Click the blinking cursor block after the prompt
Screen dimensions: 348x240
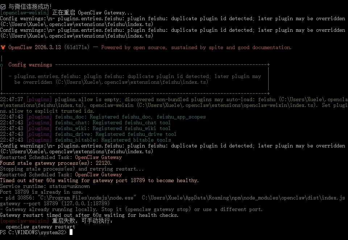click(71, 232)
